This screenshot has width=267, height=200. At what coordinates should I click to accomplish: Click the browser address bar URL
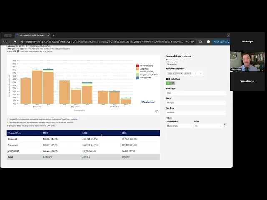coord(104,42)
